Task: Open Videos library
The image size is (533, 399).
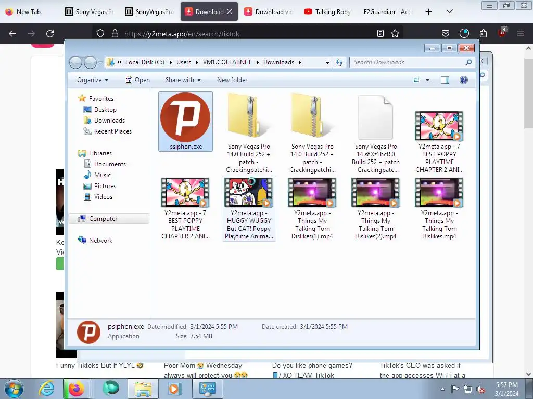Action: 103,197
